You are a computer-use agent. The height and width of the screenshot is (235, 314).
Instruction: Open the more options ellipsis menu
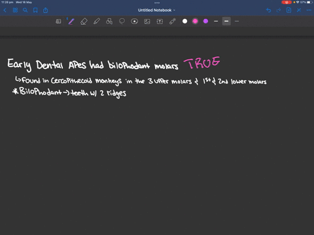[309, 10]
